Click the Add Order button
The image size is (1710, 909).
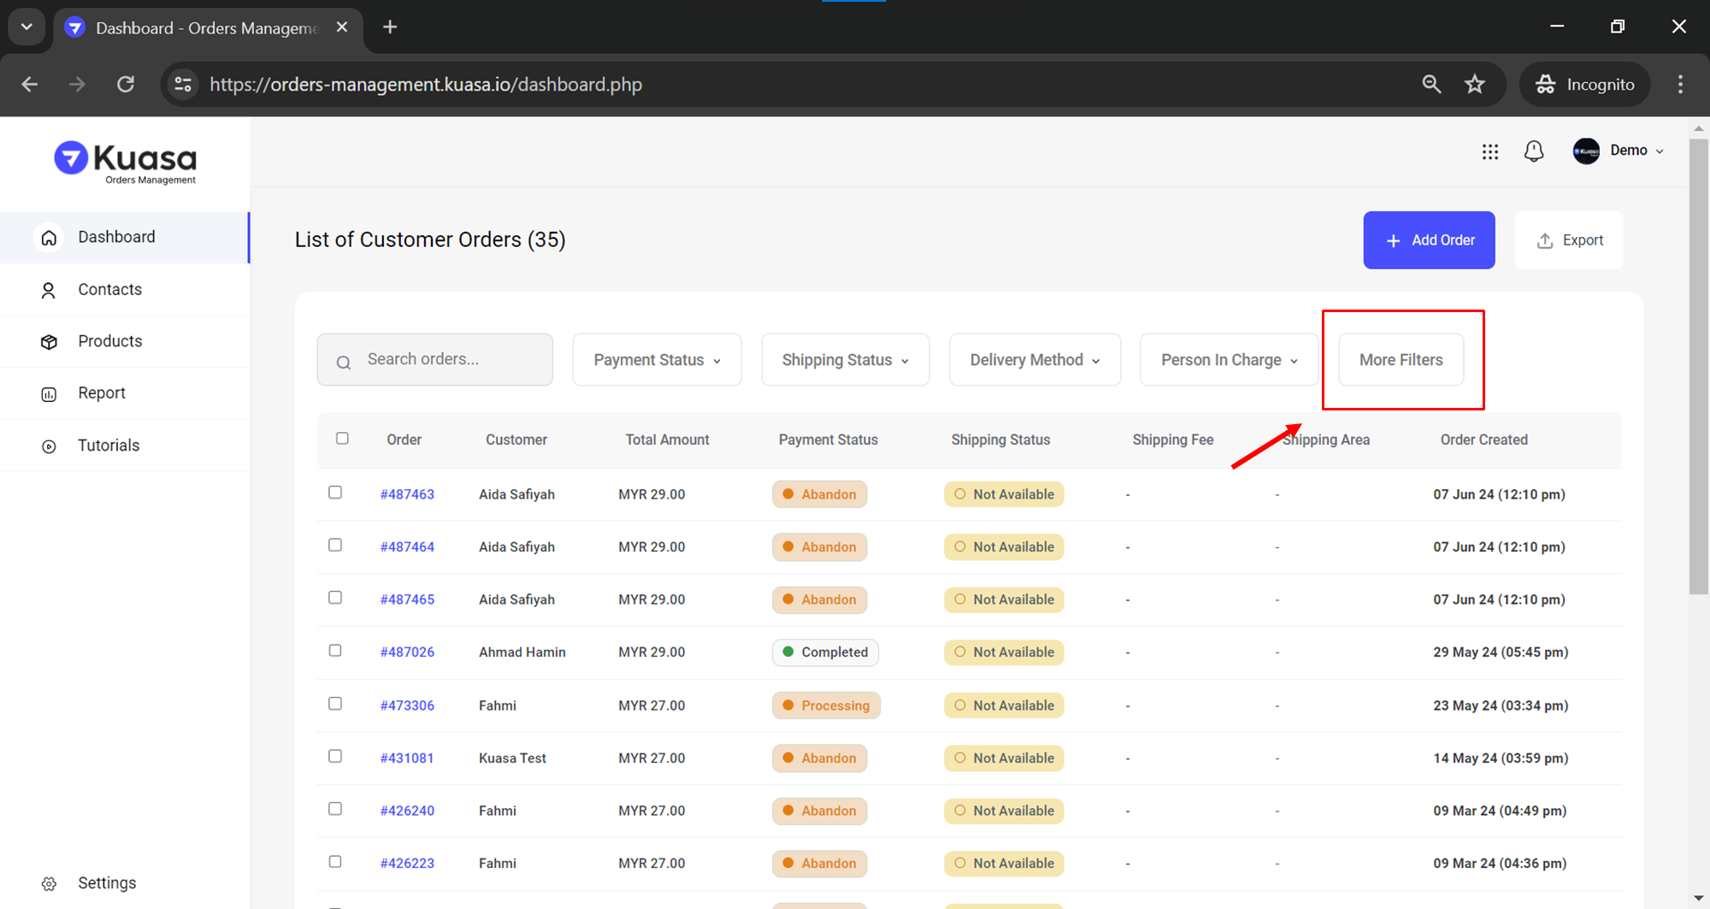point(1429,240)
